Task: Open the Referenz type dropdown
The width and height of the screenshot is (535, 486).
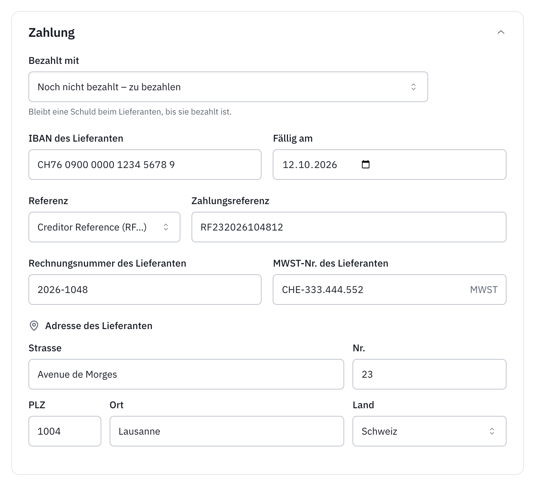Action: [x=104, y=227]
